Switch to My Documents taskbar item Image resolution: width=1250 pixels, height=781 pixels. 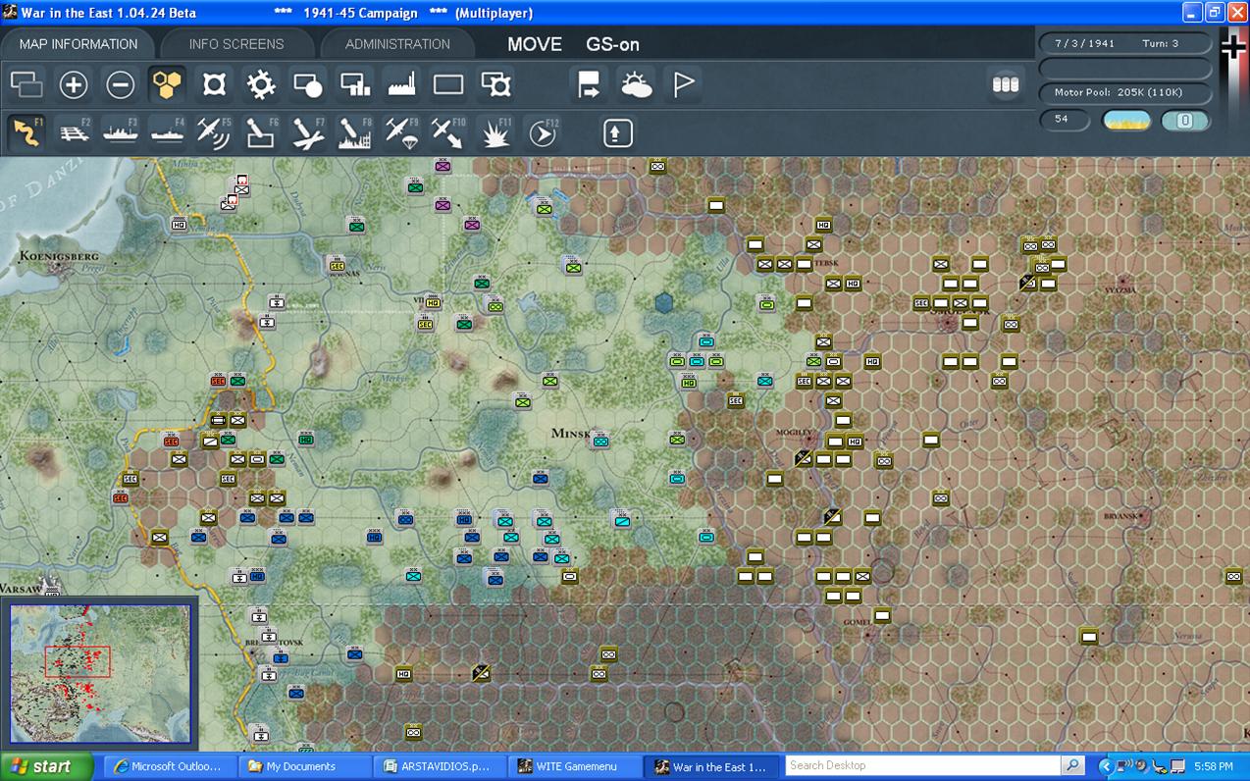pos(304,766)
